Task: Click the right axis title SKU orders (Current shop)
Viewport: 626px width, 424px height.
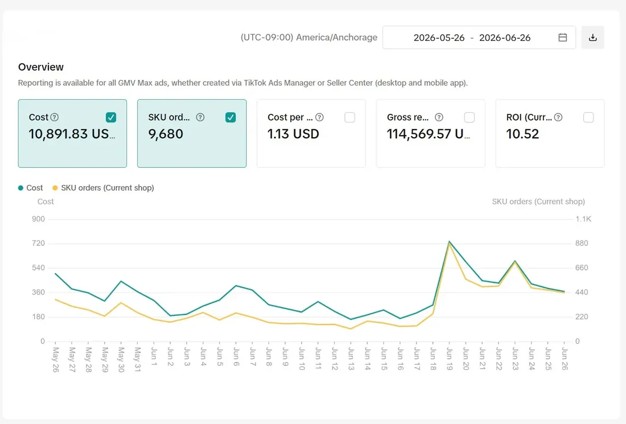Action: [538, 201]
